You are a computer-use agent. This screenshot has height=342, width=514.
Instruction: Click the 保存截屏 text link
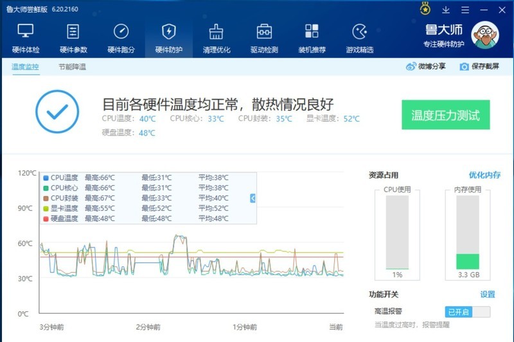(x=485, y=67)
